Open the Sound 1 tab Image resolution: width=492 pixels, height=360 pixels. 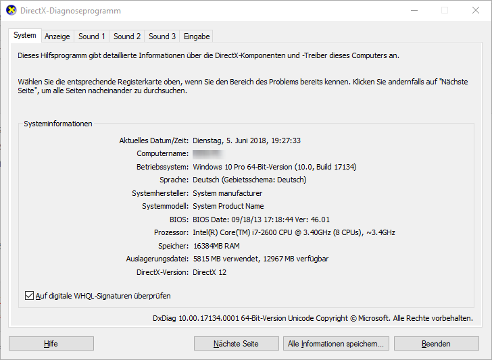[x=92, y=36]
